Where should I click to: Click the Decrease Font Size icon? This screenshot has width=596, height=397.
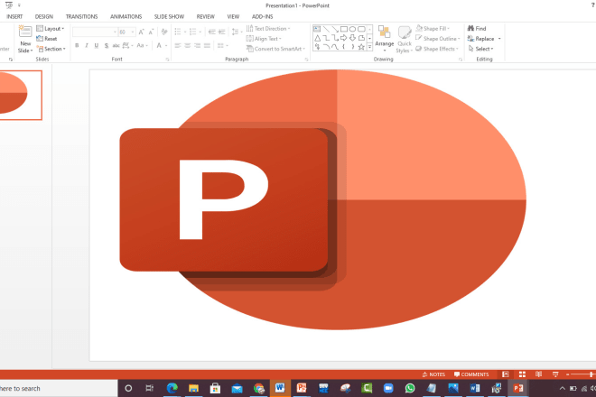[x=151, y=32]
